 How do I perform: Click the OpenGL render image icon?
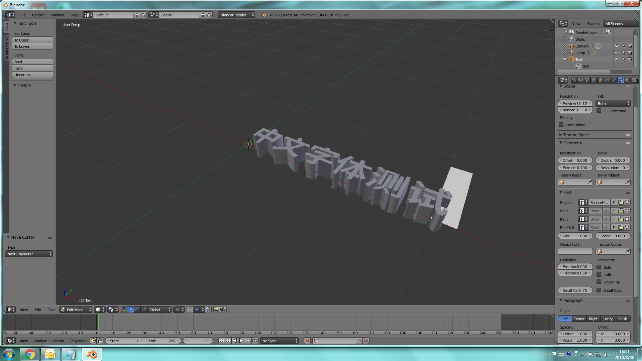point(216,310)
